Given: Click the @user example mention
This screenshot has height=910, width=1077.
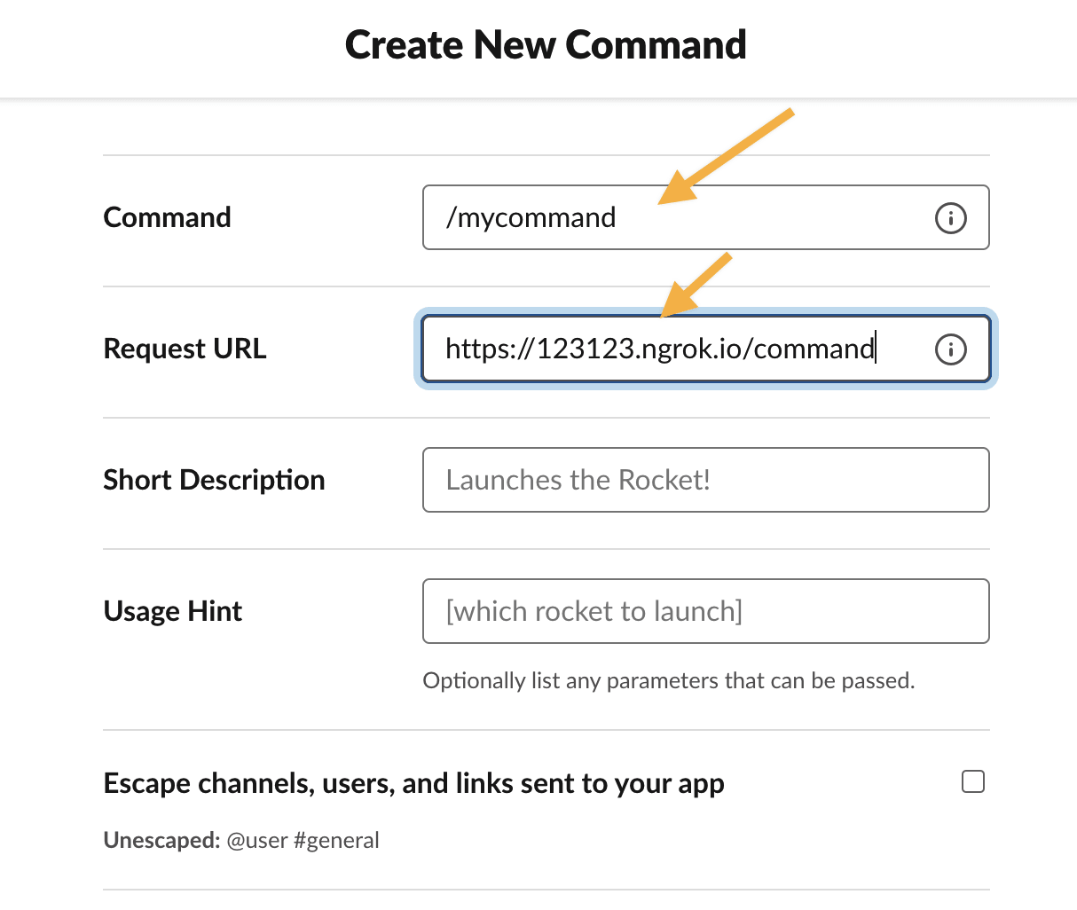Looking at the screenshot, I should click(257, 840).
